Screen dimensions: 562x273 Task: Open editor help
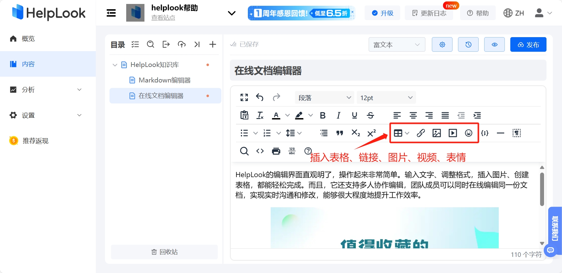[x=308, y=151]
